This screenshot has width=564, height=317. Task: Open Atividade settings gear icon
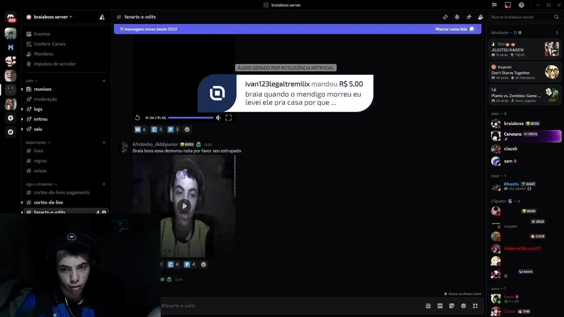(520, 33)
